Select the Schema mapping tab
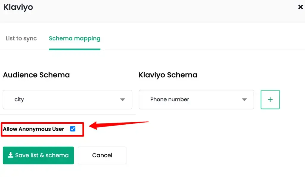The width and height of the screenshot is (305, 177). pos(74,38)
